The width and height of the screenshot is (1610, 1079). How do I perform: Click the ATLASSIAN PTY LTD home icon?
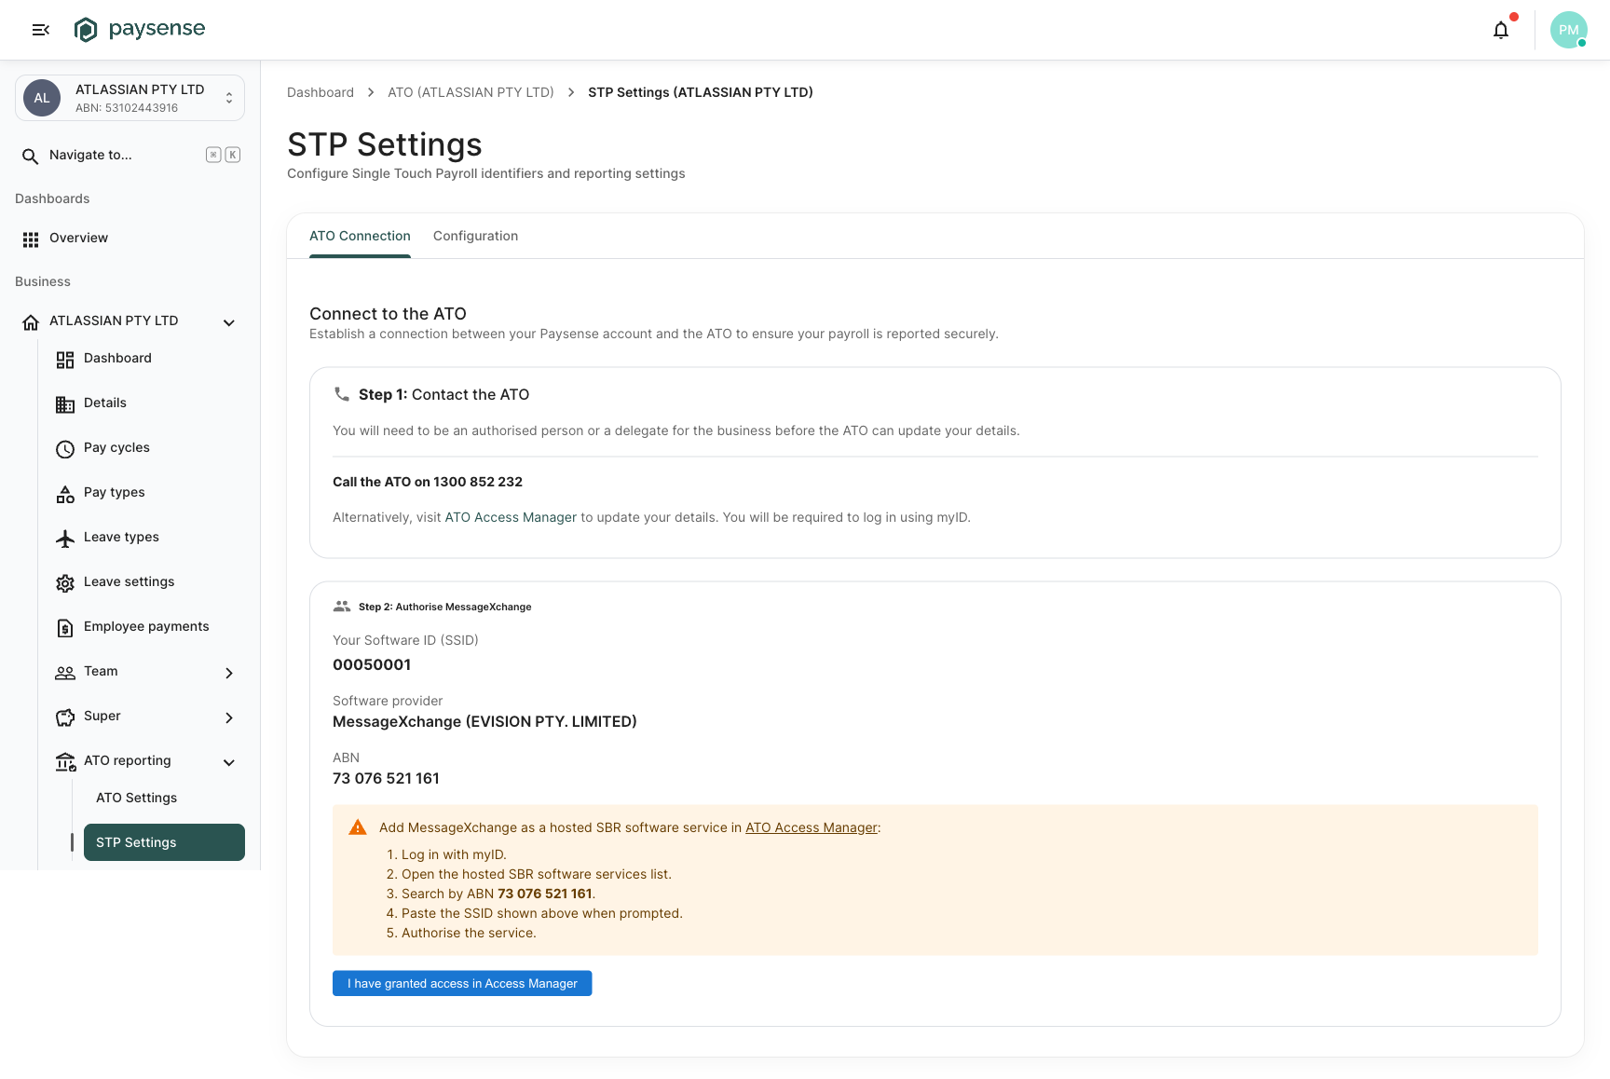[x=31, y=322]
